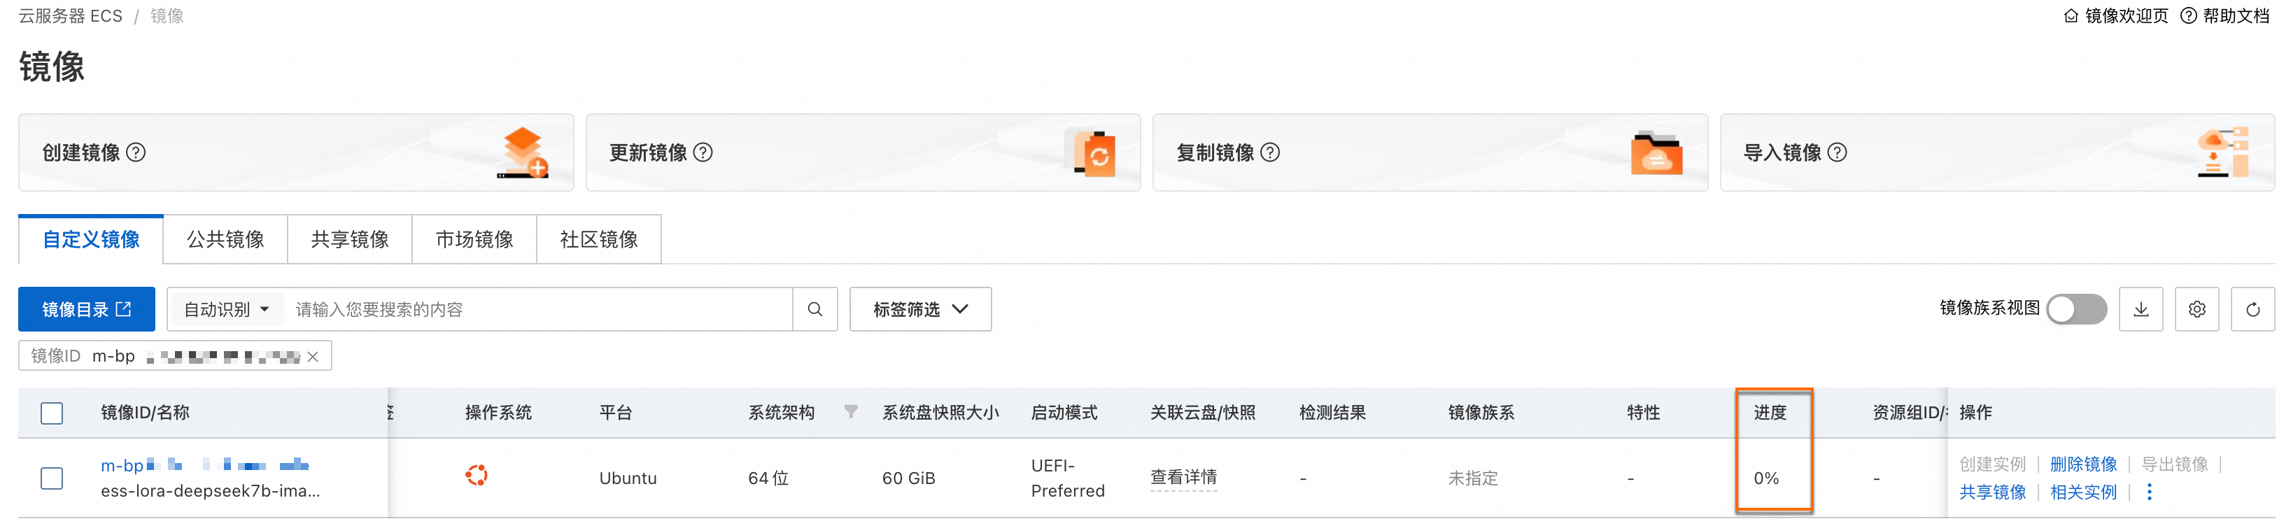Click help icon beside 导入镜像
The height and width of the screenshot is (526, 2284).
1837,152
